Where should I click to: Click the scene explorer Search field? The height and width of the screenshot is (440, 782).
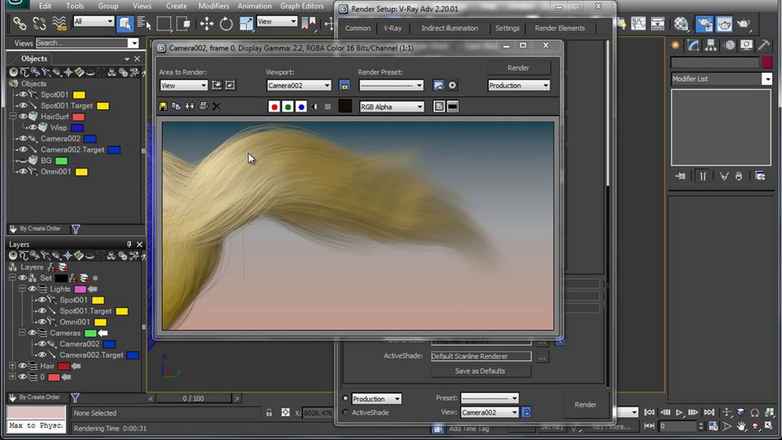(82, 43)
